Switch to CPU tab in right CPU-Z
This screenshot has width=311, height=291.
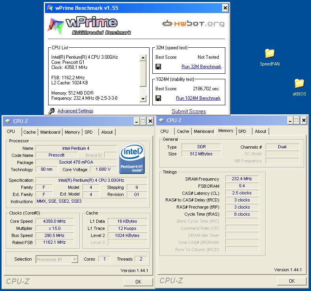pyautogui.click(x=165, y=131)
